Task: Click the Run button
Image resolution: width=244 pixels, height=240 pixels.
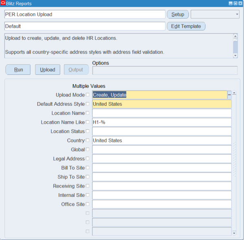Action: point(18,70)
